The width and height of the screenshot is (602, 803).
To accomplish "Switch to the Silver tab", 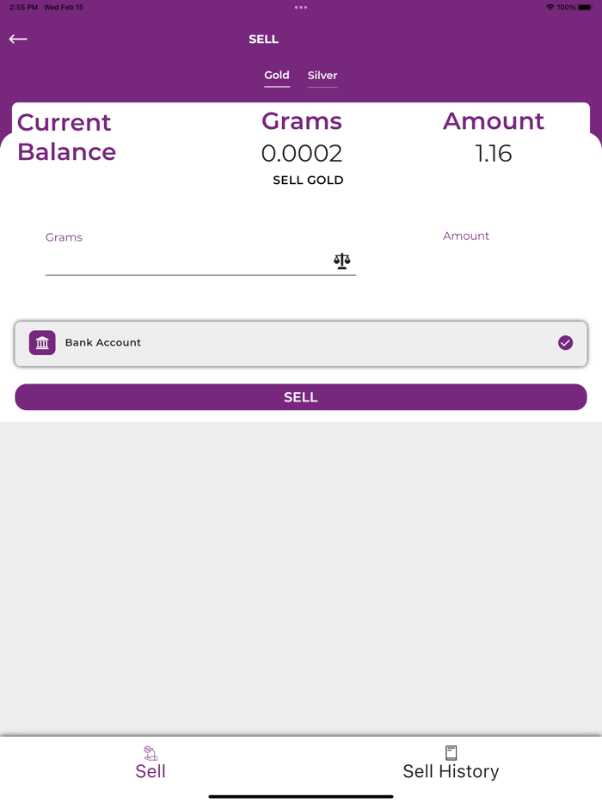I will [322, 76].
